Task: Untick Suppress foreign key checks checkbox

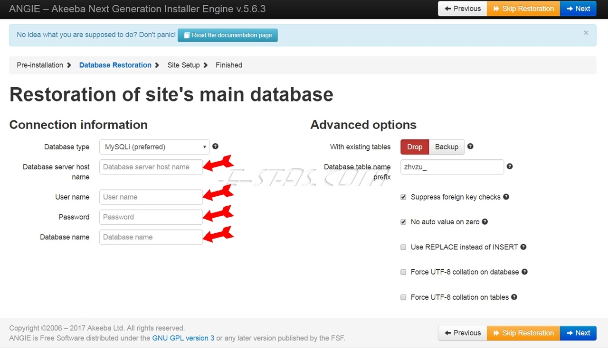Action: coord(403,197)
